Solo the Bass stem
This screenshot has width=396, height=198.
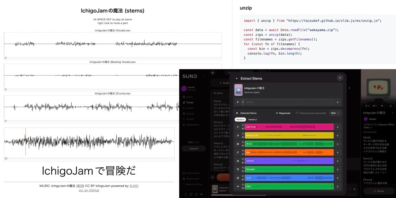243,151
